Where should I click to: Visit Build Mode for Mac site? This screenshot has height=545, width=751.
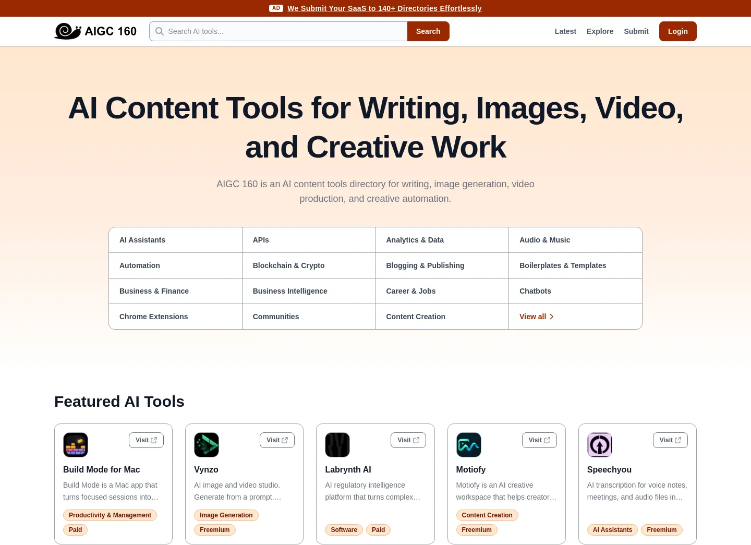[146, 440]
